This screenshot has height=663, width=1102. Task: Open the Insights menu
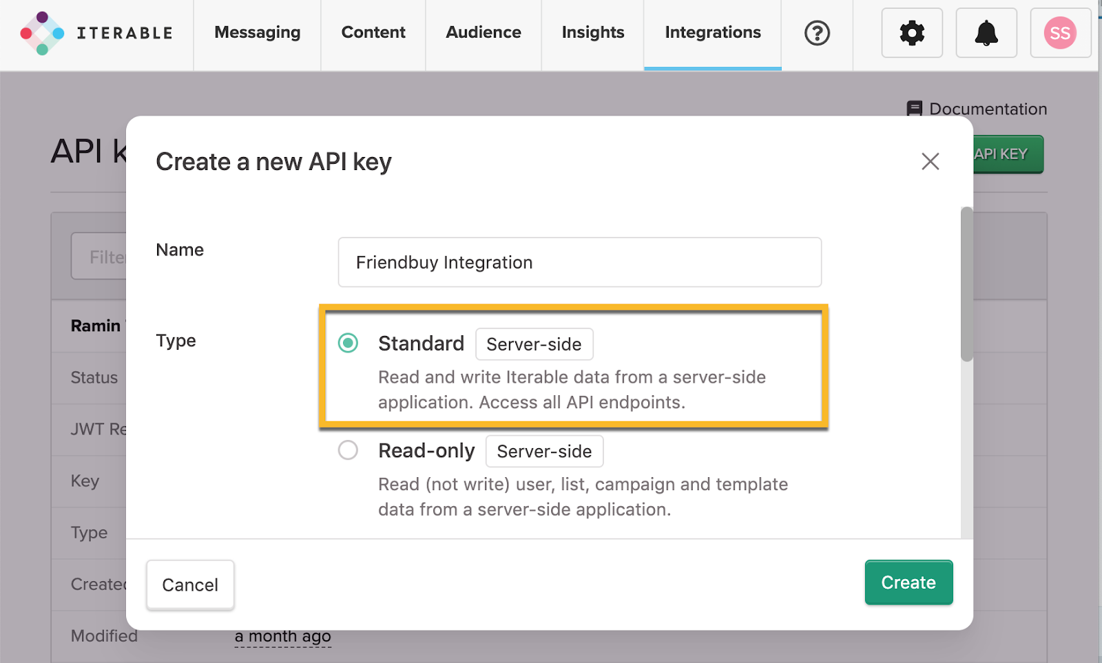click(593, 33)
